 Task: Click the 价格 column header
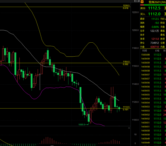(x=157, y=51)
